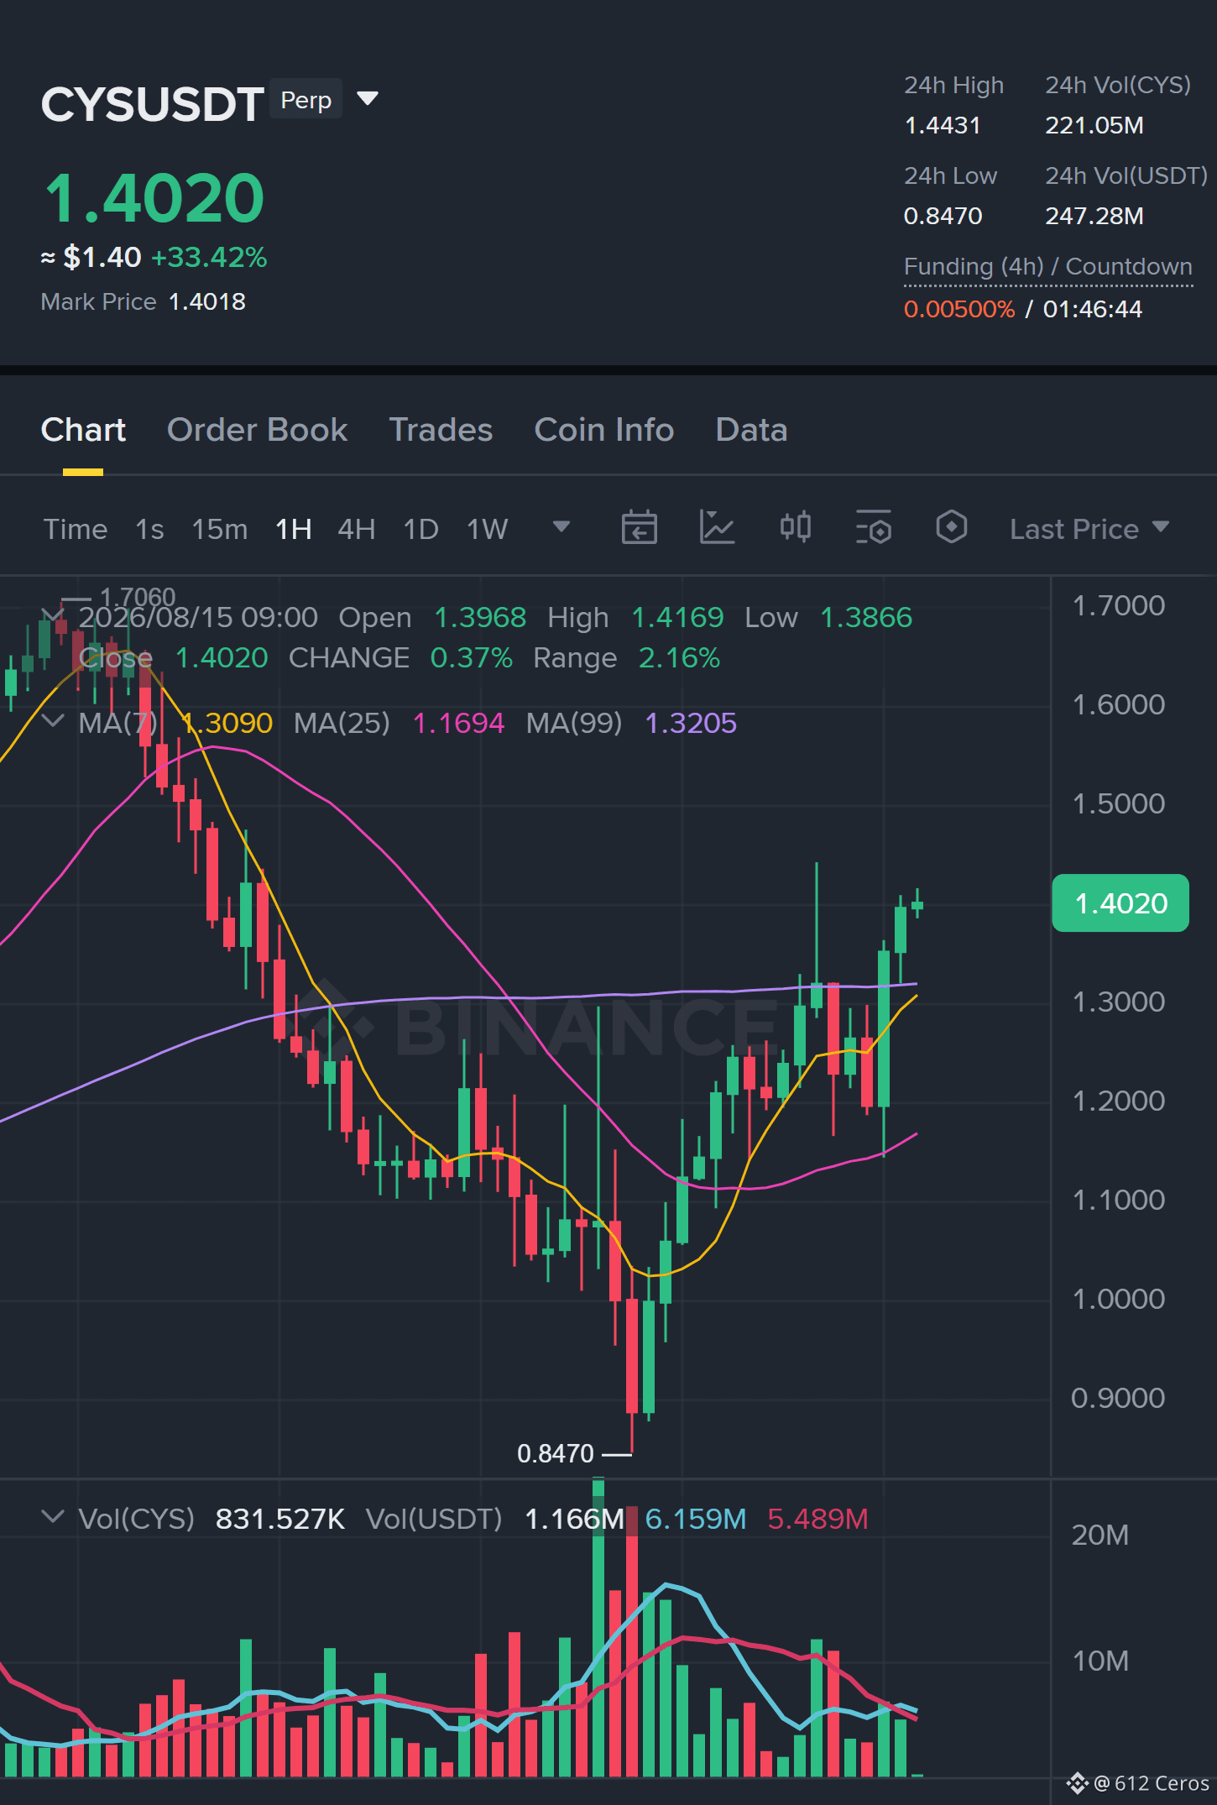This screenshot has height=1805, width=1217.
Task: Collapse the MA indicator legend chevron
Action: (x=52, y=721)
